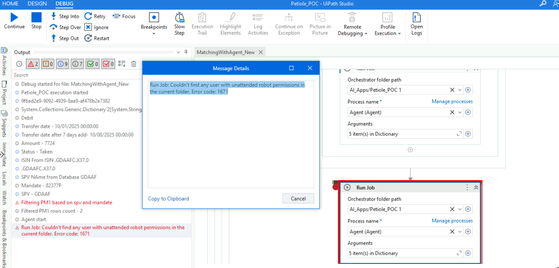Open folder path dropdown in highlighted Run Job

click(x=460, y=209)
